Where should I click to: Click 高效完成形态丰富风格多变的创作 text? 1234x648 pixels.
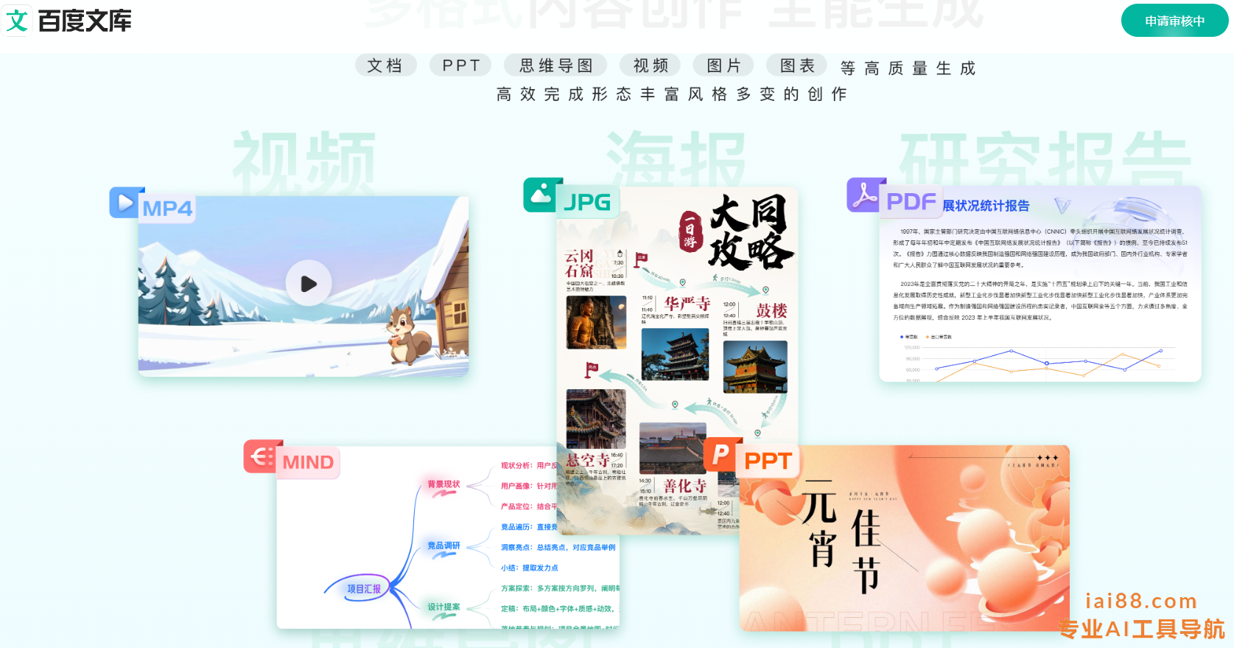(671, 94)
